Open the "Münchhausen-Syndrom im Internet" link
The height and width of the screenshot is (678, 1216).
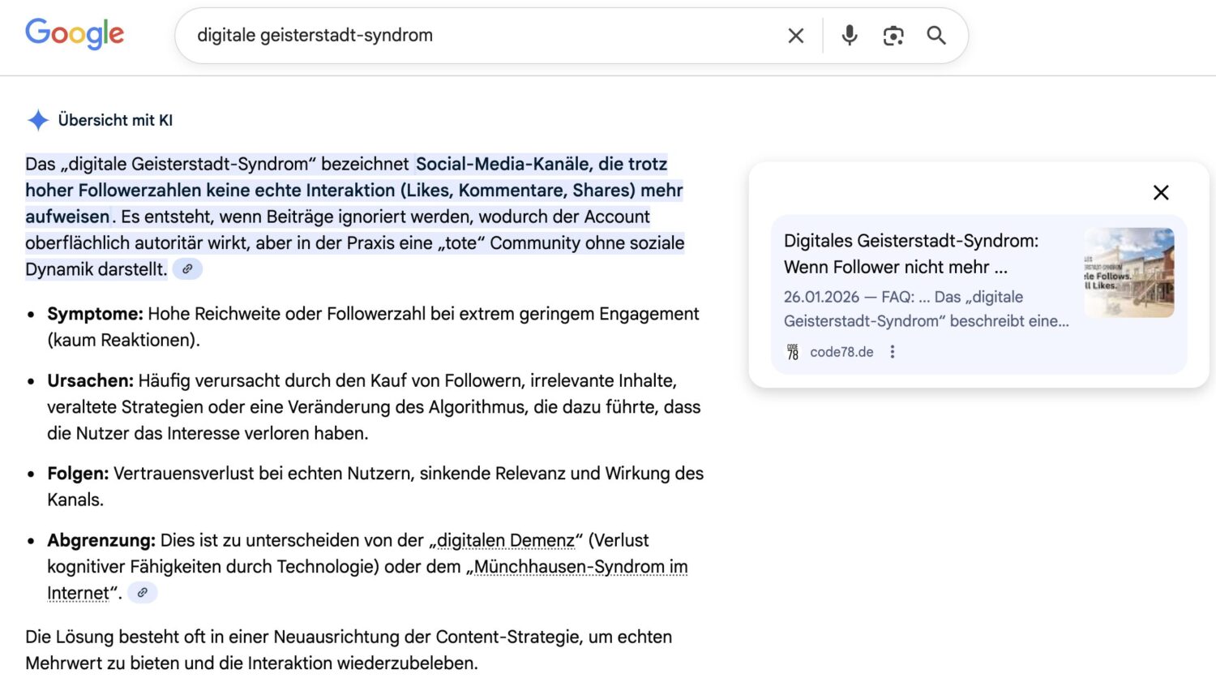pyautogui.click(x=580, y=567)
